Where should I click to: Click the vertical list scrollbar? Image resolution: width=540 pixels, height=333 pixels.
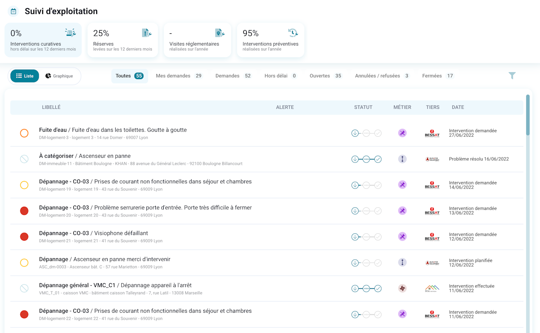[528, 115]
